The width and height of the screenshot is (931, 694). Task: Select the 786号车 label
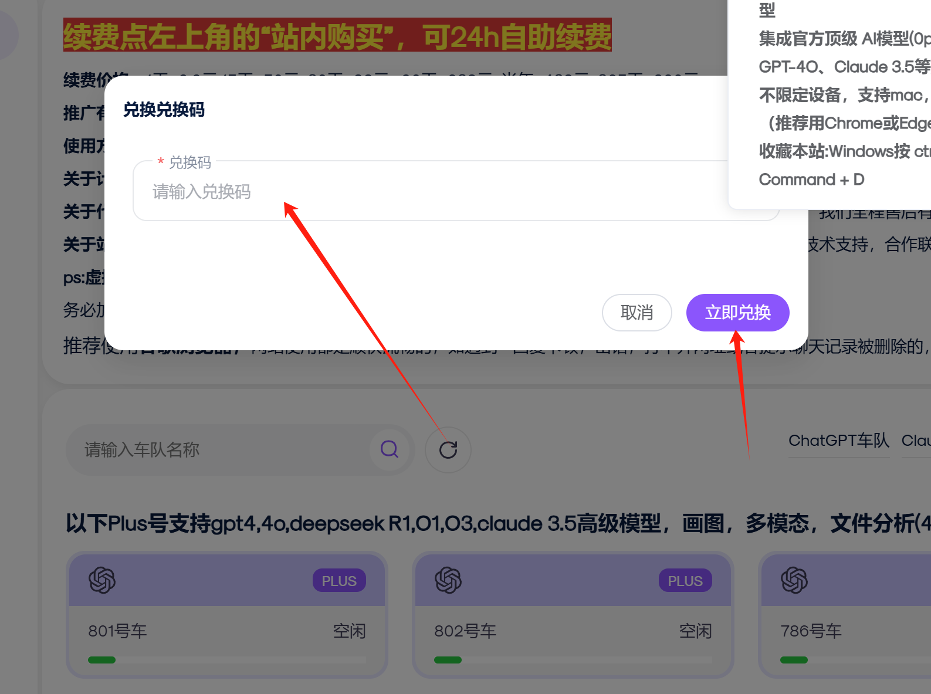(x=811, y=631)
